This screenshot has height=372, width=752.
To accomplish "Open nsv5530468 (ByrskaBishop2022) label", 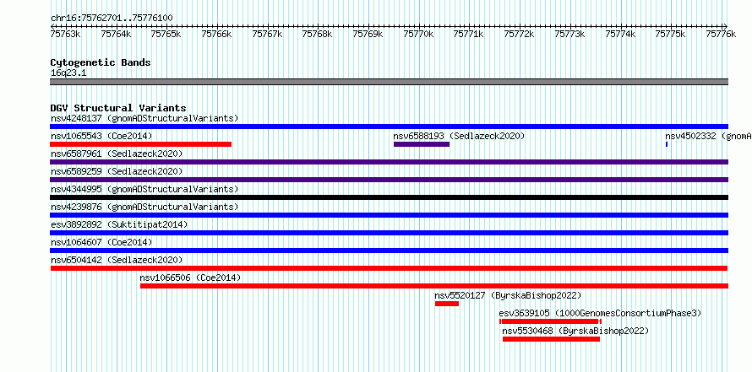I will [x=575, y=331].
